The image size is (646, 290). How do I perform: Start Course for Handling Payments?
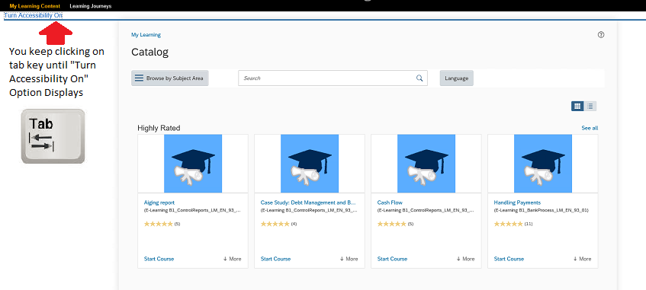tap(509, 259)
